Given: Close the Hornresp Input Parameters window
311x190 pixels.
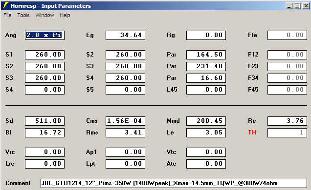Looking at the screenshot, I should pyautogui.click(x=306, y=6).
